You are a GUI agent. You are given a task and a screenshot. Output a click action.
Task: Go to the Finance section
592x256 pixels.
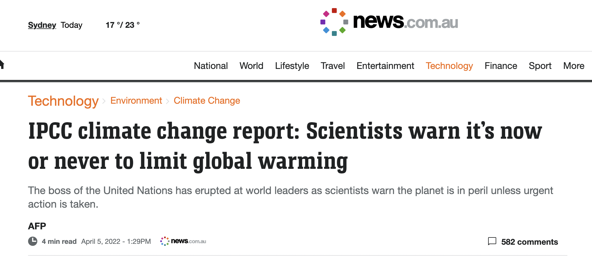pos(501,66)
